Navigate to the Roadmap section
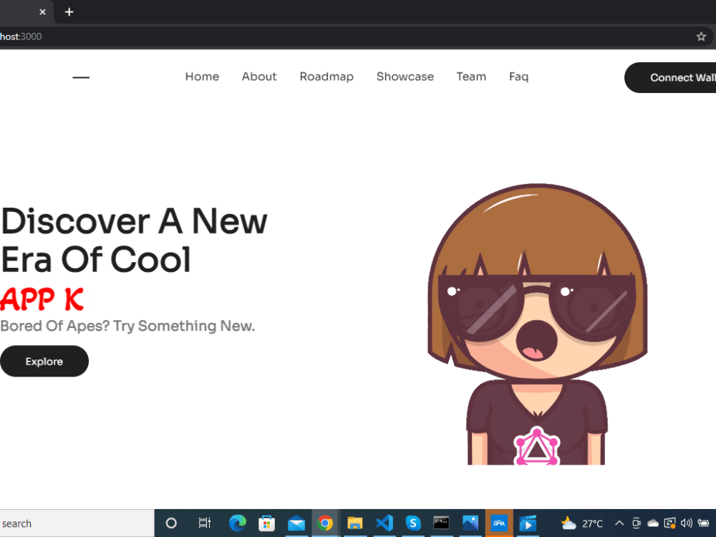The width and height of the screenshot is (716, 537). tap(326, 77)
